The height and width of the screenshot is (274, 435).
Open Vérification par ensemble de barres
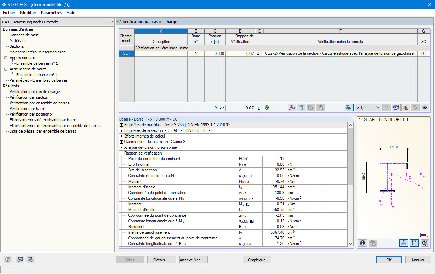click(x=40, y=103)
